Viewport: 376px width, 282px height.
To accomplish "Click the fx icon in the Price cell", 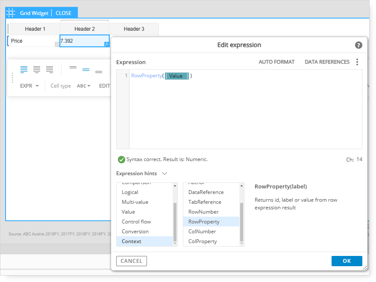I will click(57, 44).
